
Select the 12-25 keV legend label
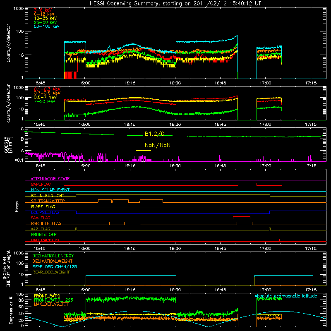tap(45, 18)
